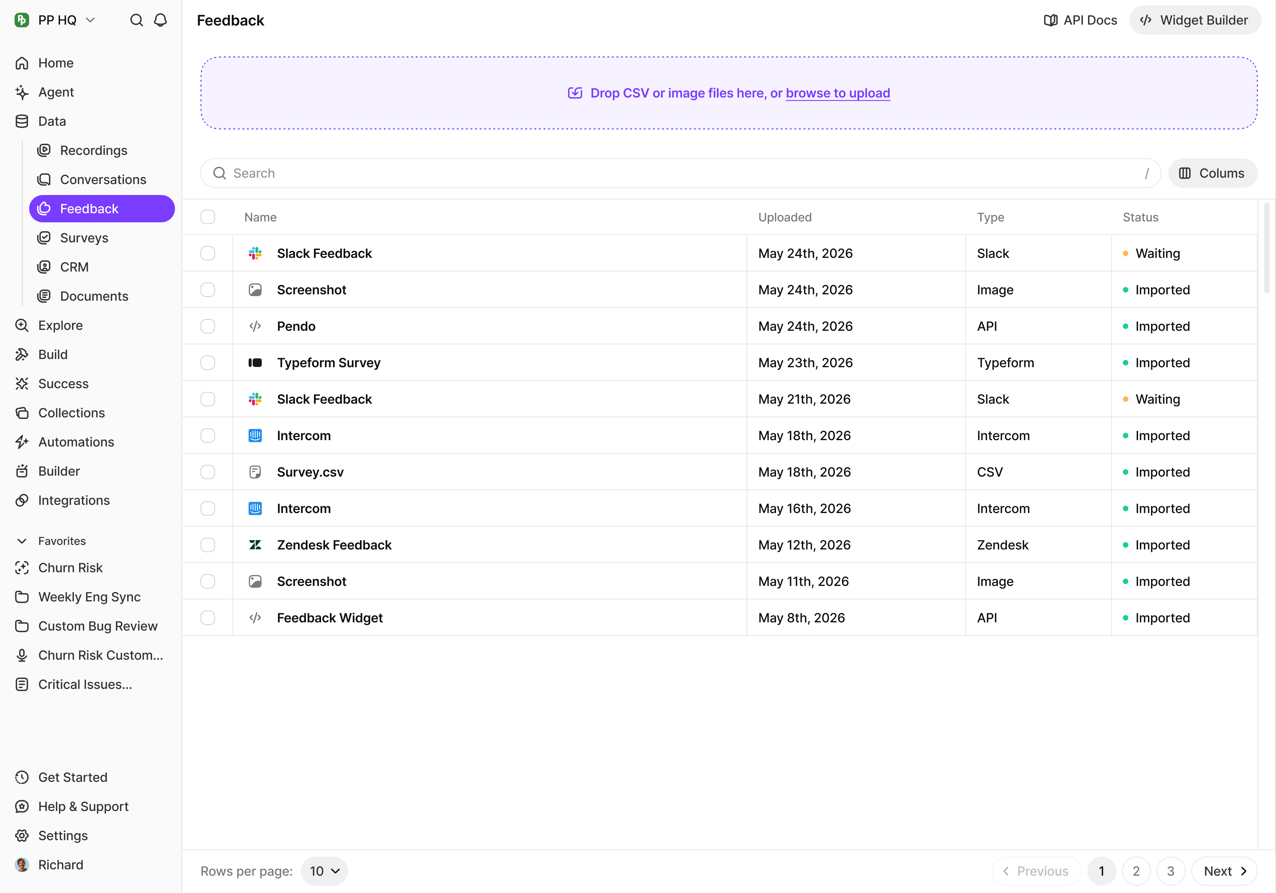The height and width of the screenshot is (893, 1276).
Task: Open Surveys in the sidebar
Action: pyautogui.click(x=102, y=238)
